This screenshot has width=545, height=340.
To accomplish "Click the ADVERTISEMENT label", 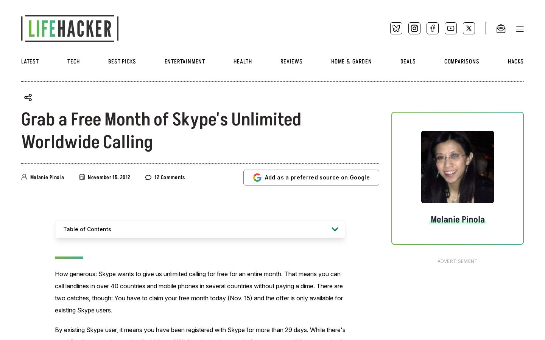I will (x=457, y=261).
